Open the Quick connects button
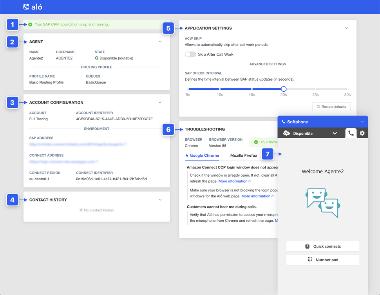The width and height of the screenshot is (380, 295). pos(323,246)
